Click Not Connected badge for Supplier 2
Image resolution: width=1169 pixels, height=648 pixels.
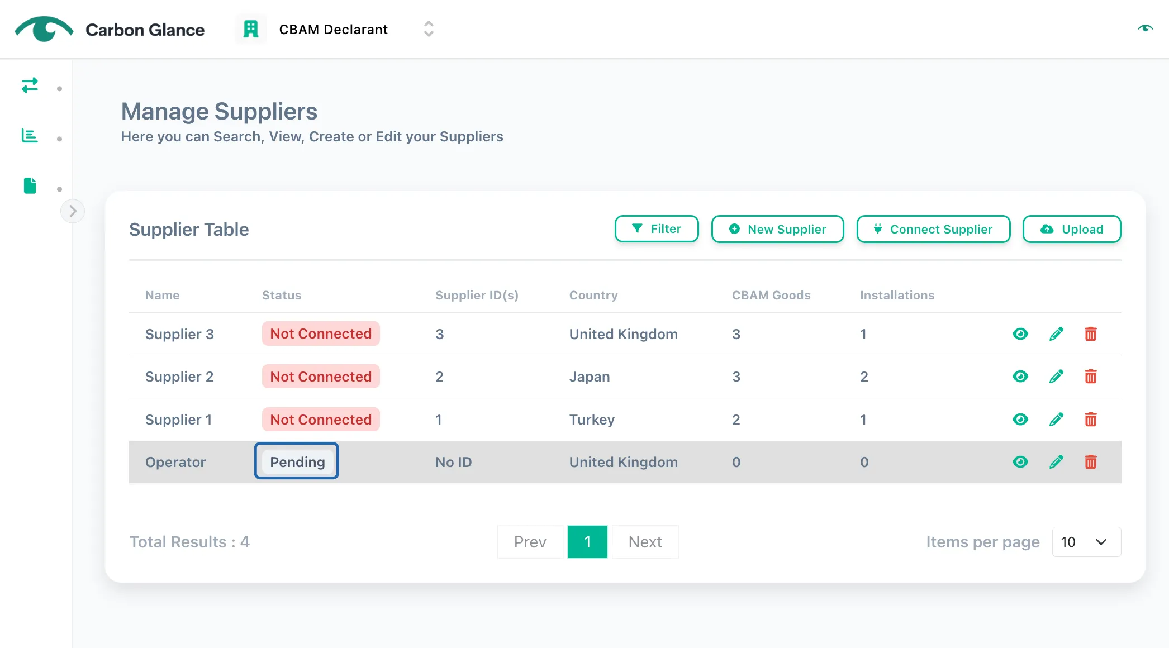[x=321, y=377]
